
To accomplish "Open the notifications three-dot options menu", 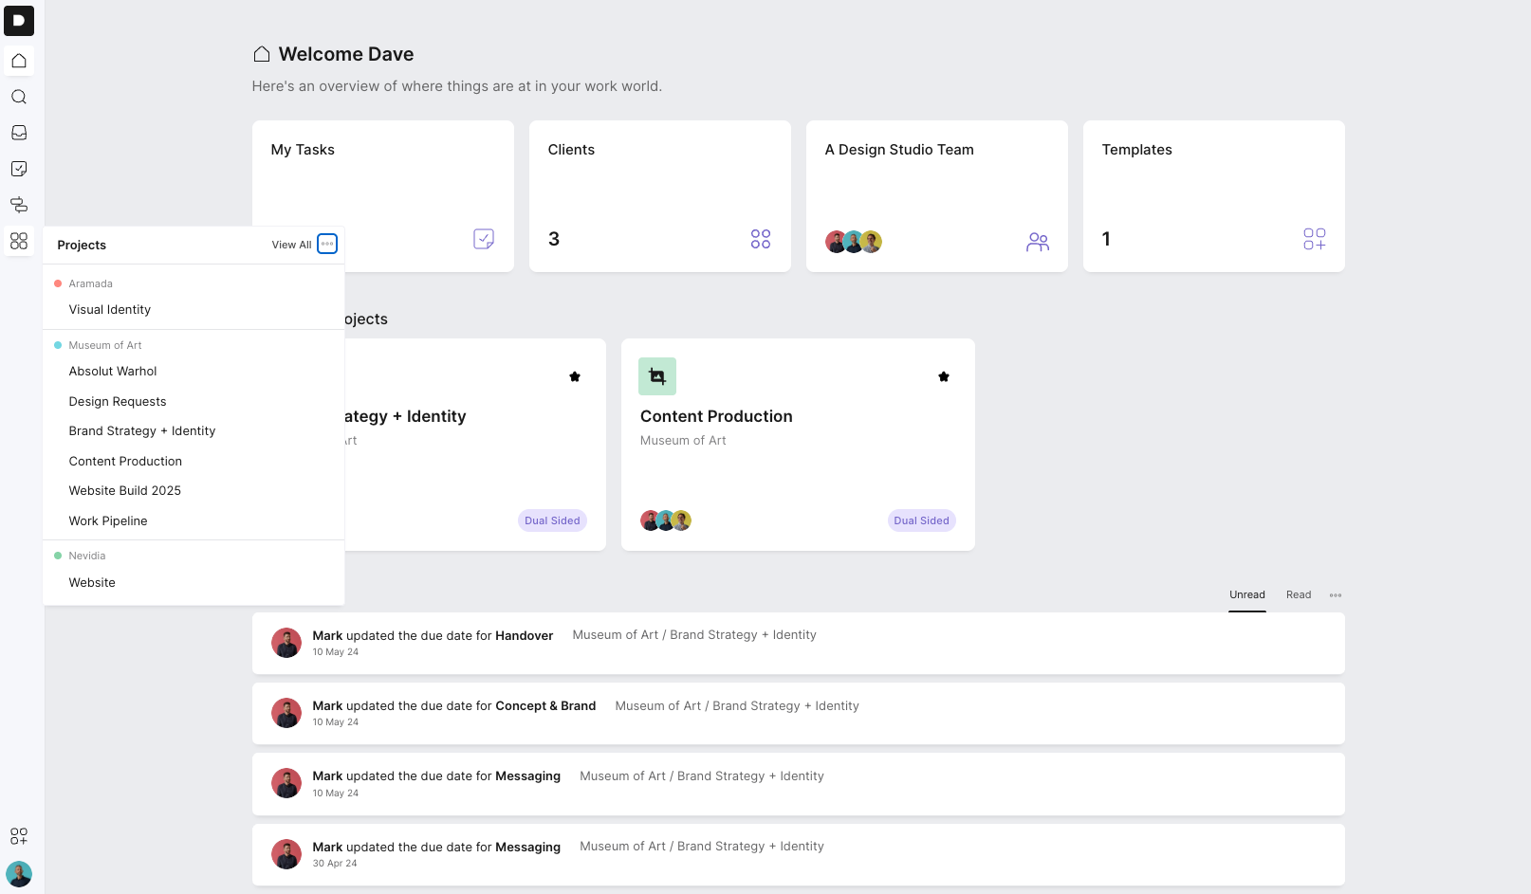I will (1336, 595).
